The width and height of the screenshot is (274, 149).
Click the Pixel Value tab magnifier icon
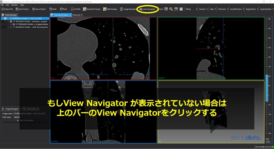(24, 109)
